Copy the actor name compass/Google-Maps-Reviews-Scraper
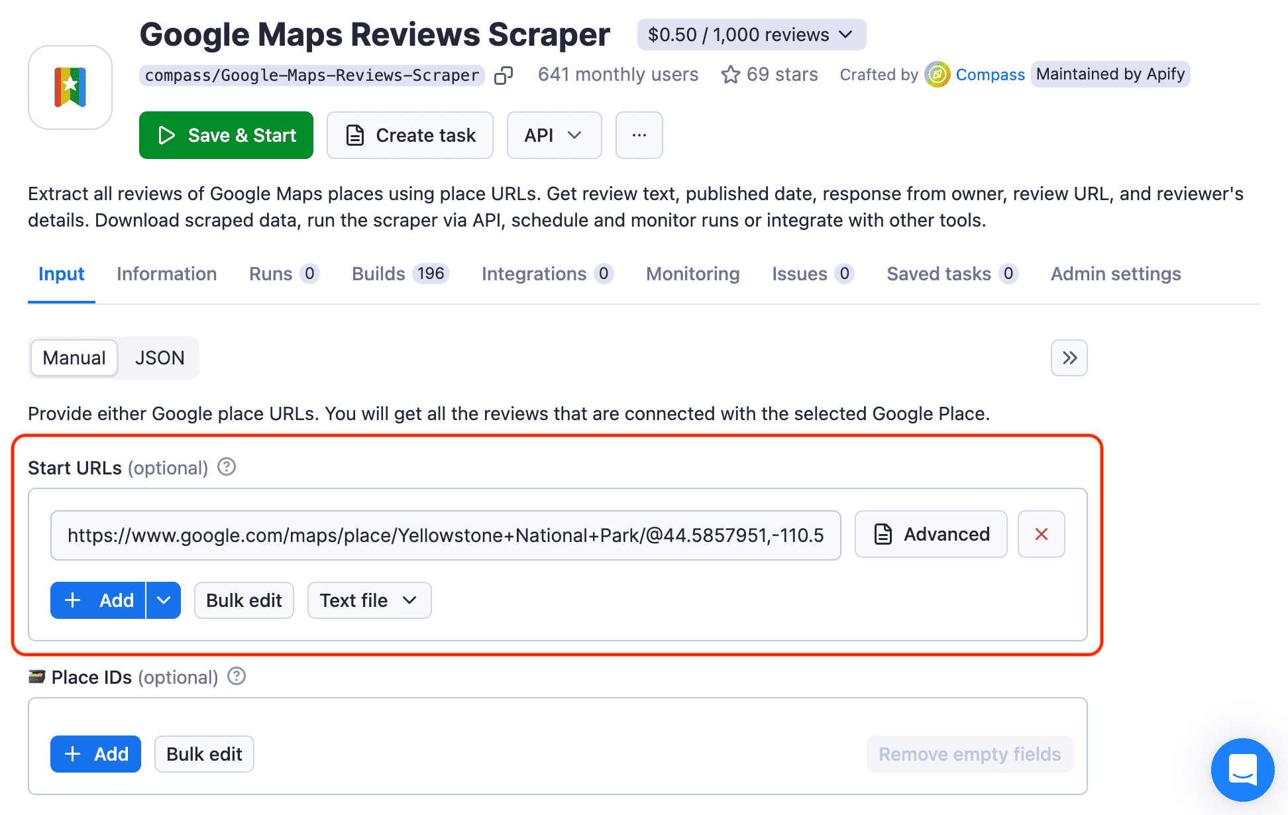1288x815 pixels. pos(504,76)
